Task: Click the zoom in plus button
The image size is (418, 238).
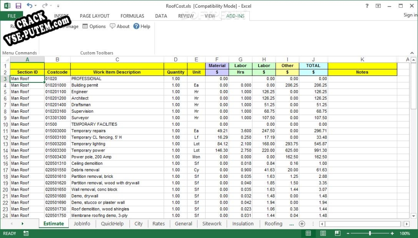Action: (392, 234)
